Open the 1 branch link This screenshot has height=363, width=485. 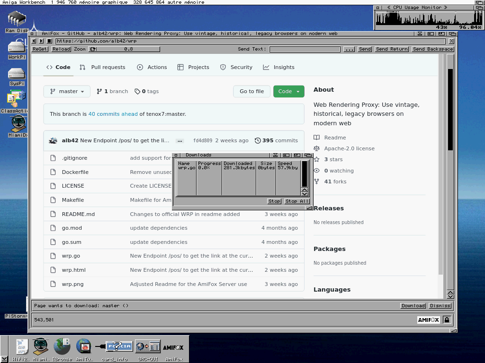coord(112,91)
